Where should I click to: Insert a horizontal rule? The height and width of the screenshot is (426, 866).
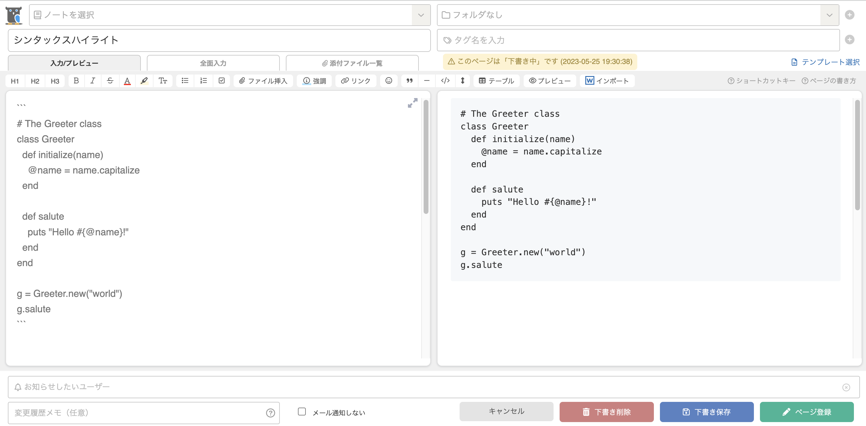pyautogui.click(x=427, y=81)
